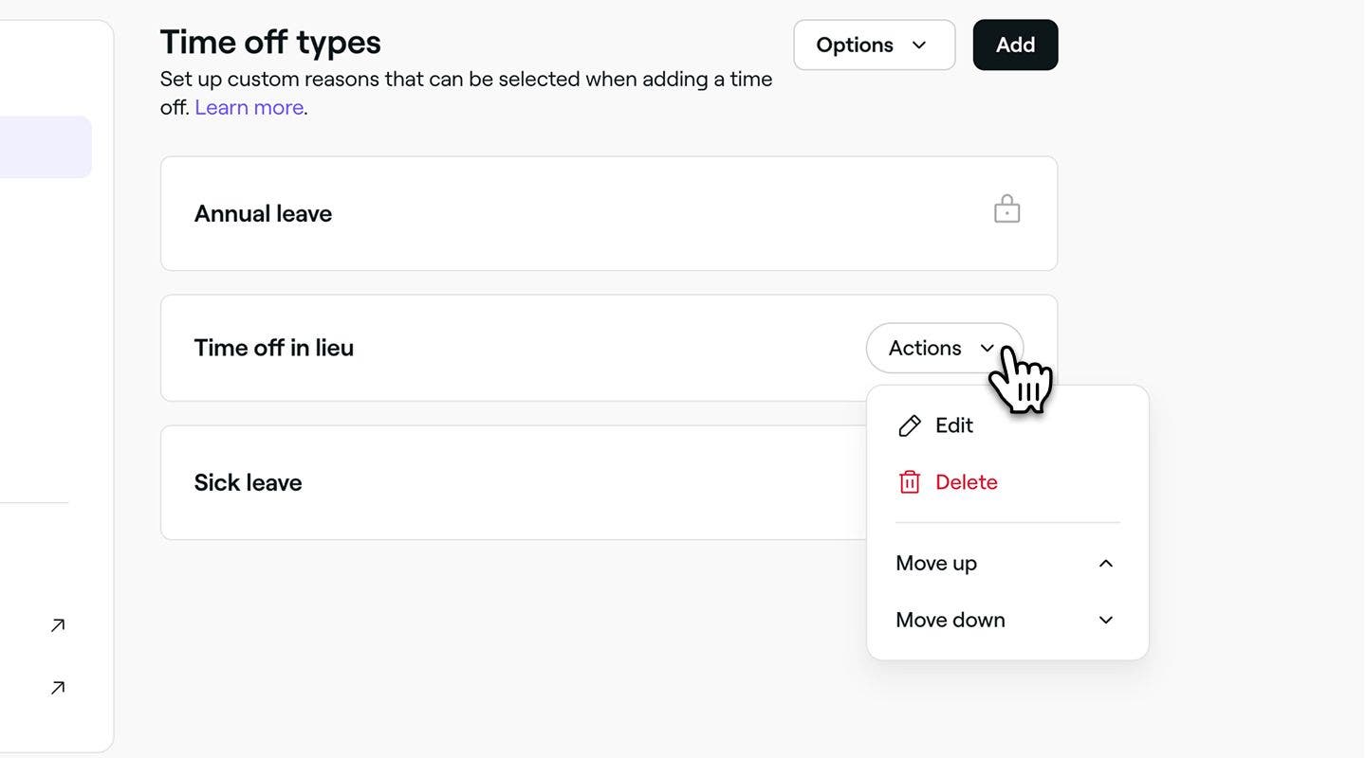The height and width of the screenshot is (758, 1366).
Task: Select Move down in the menu
Action: coord(1007,621)
